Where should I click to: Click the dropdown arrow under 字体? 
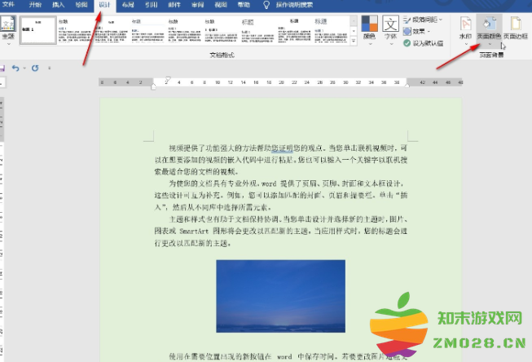[x=391, y=44]
